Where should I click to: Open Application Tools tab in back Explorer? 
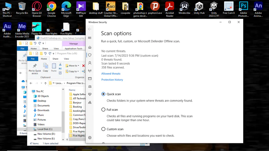74,49
